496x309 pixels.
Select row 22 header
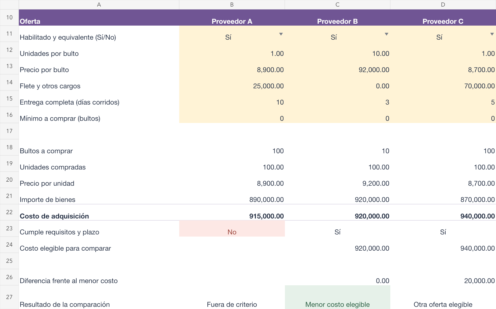click(x=9, y=212)
